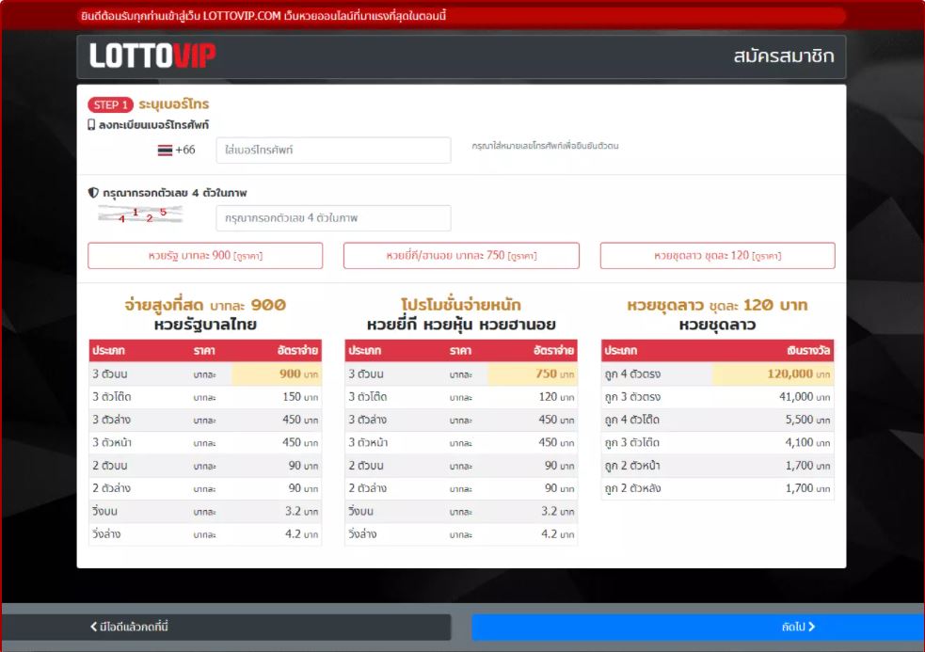
Task: Click the phone icon beside ลงทะเบียนเบอร์โทรศัพท์
Action: (91, 124)
